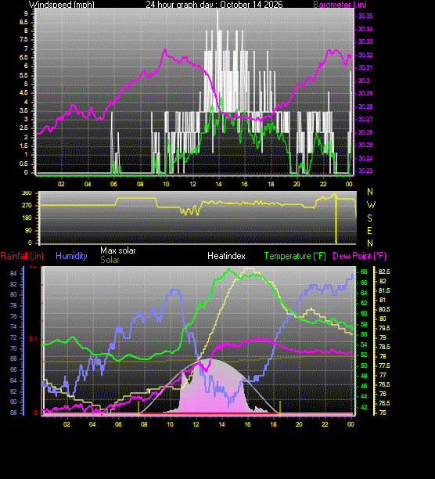The image size is (435, 479).
Task: Click the 84 humidity scale value
Action: coord(13,273)
